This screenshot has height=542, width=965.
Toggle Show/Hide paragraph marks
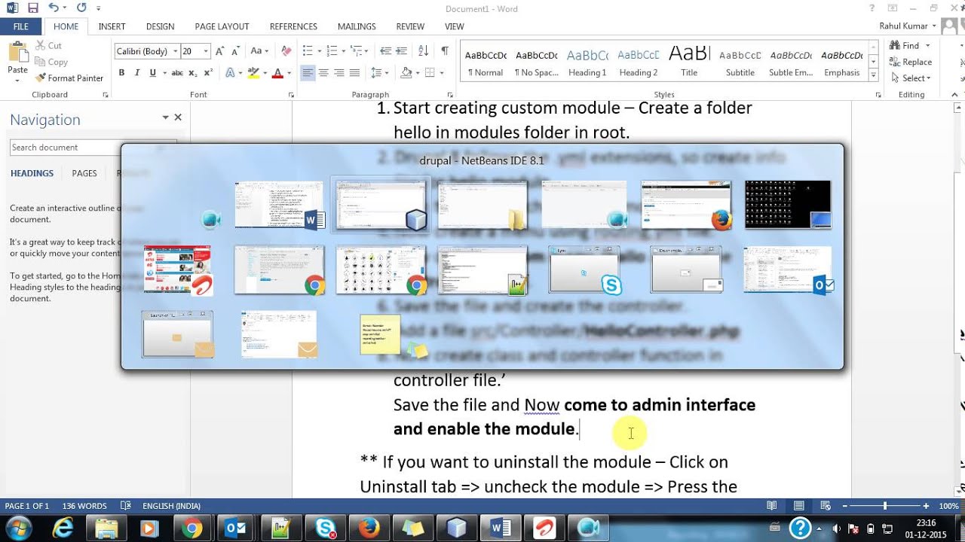[445, 51]
